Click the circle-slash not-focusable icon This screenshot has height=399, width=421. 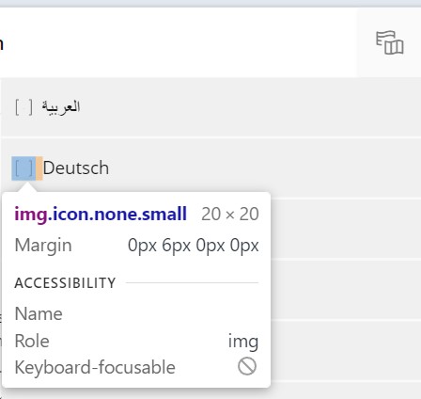point(247,366)
